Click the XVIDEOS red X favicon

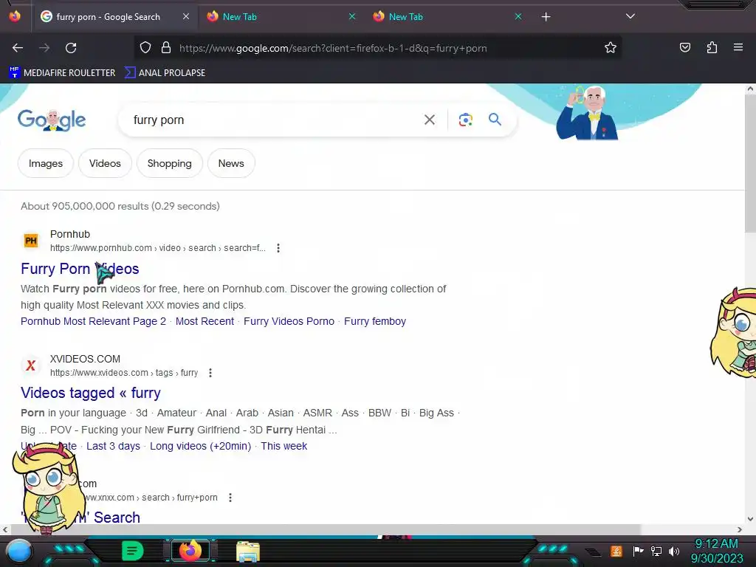31,365
